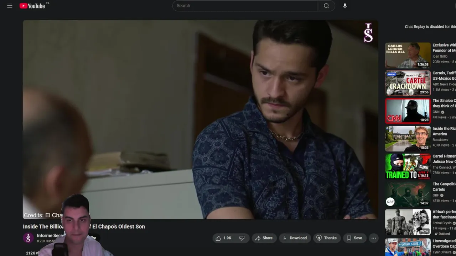Pause the video by clicking the player
Viewport: 456px width, 256px height.
(x=200, y=119)
